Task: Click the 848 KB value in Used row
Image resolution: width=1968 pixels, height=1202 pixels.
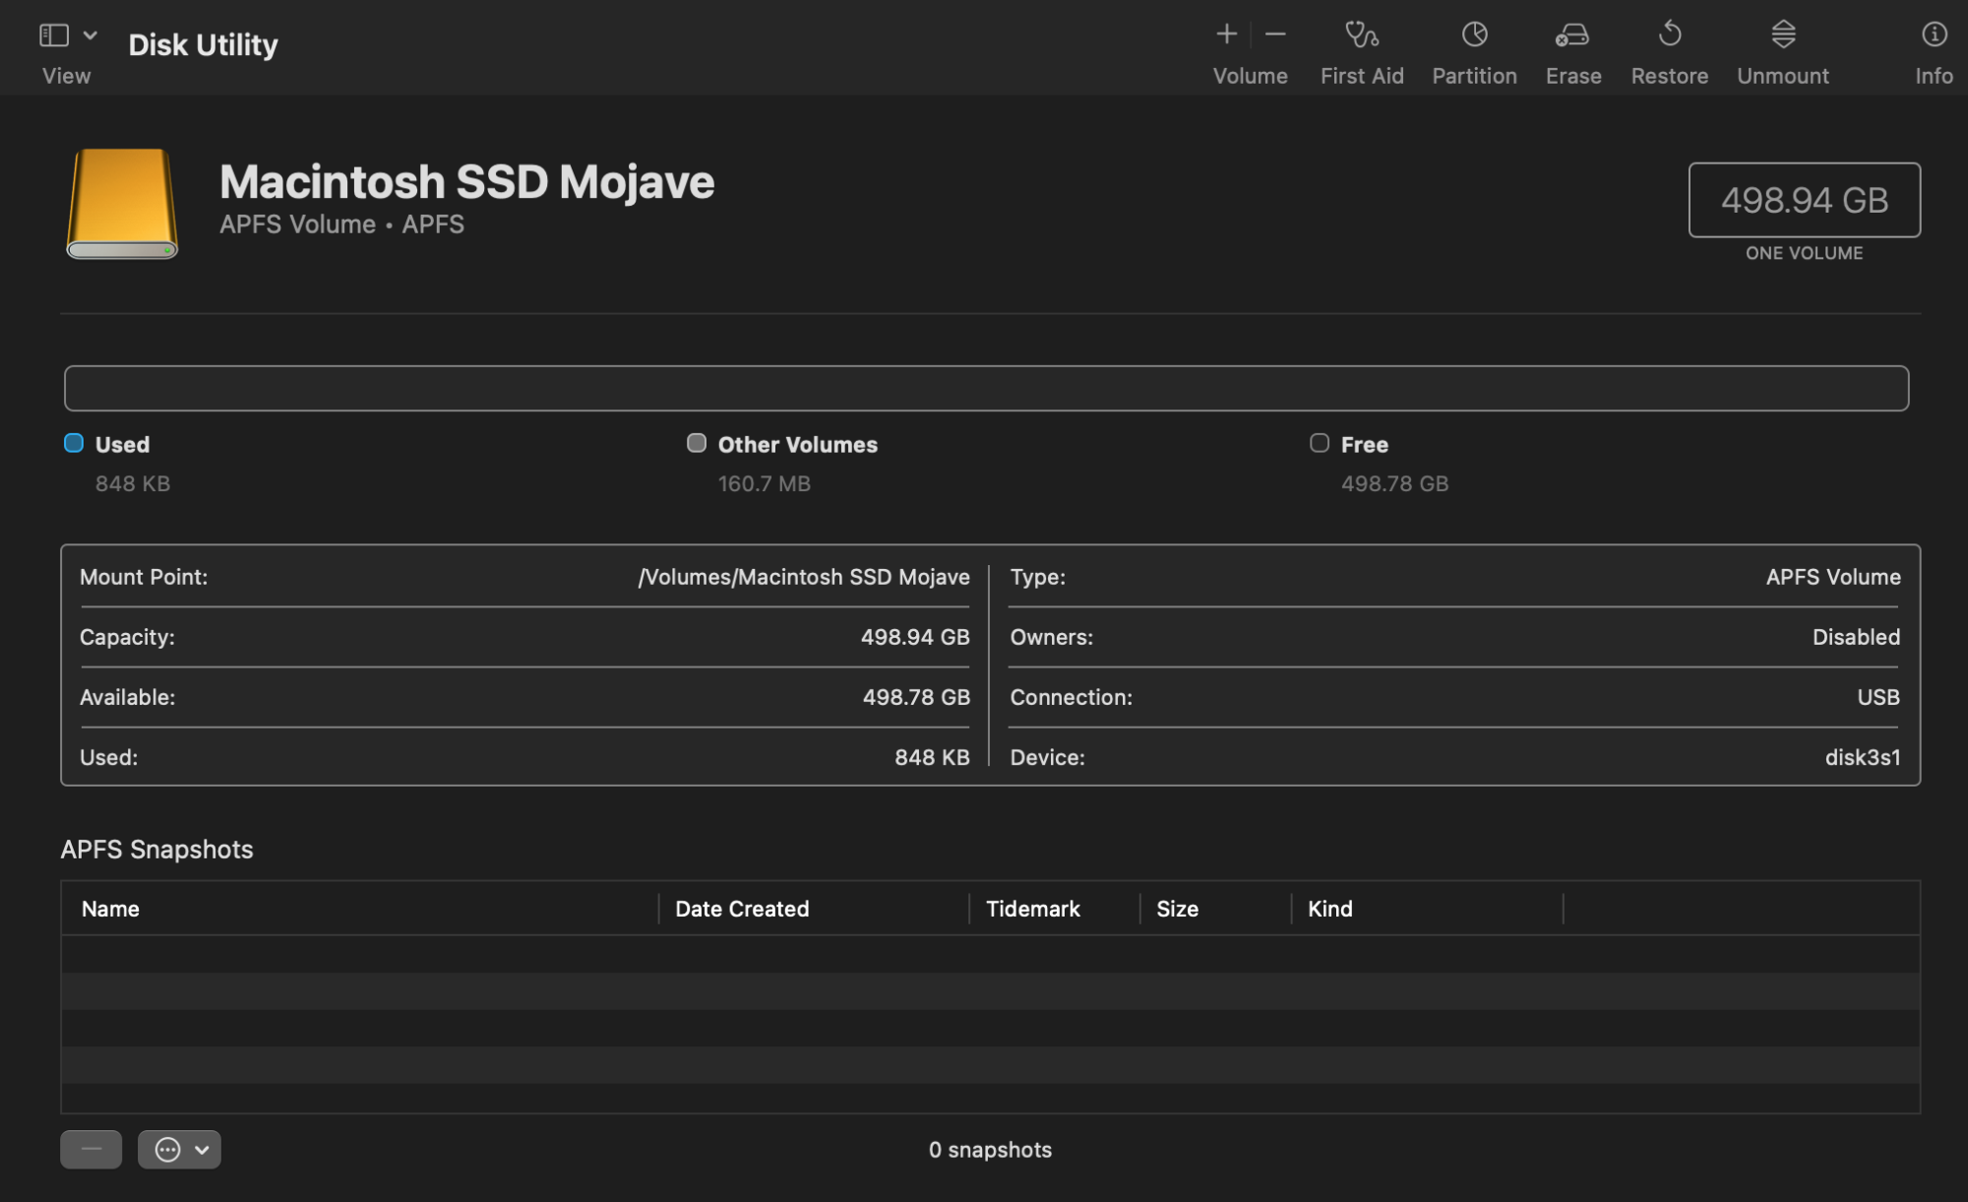Action: click(932, 757)
